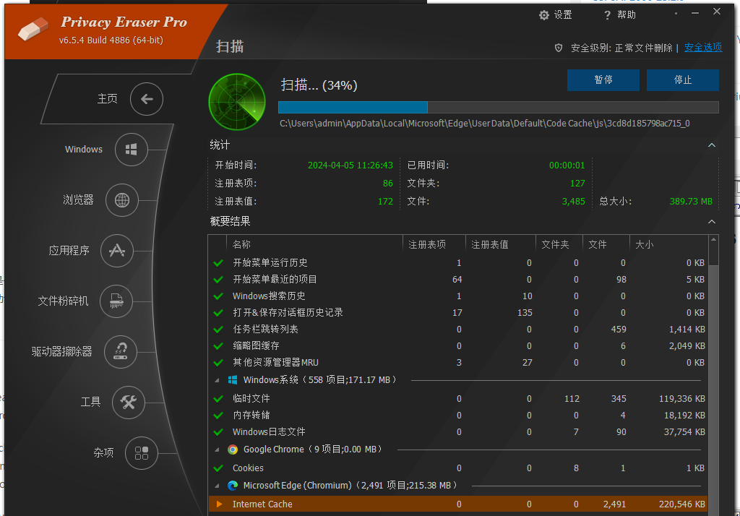Viewport: 740px width, 516px height.
Task: Click the checkmark beside Windows搜索历史
Action: pos(218,296)
